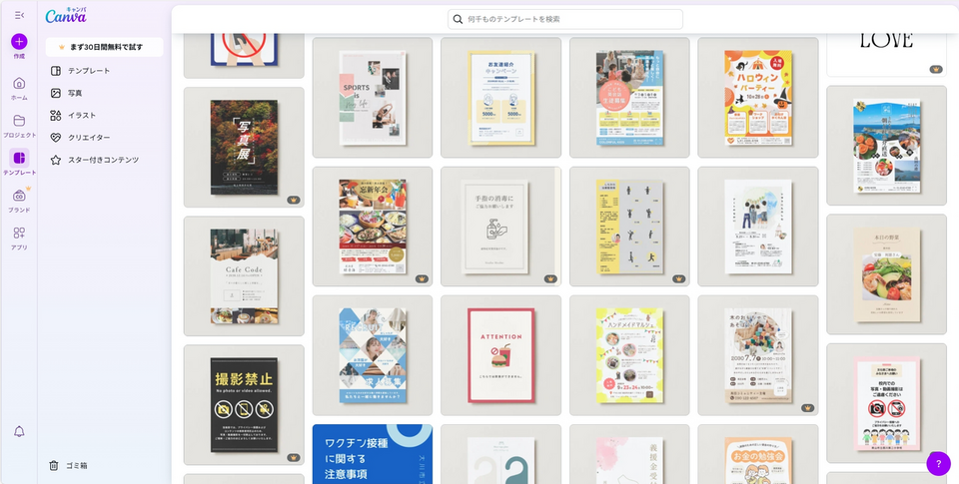Open the ATTENTION red-border poster template
The image size is (959, 484).
pos(500,355)
